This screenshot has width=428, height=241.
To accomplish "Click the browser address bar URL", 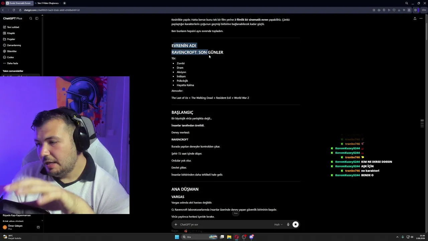I will coord(51,10).
